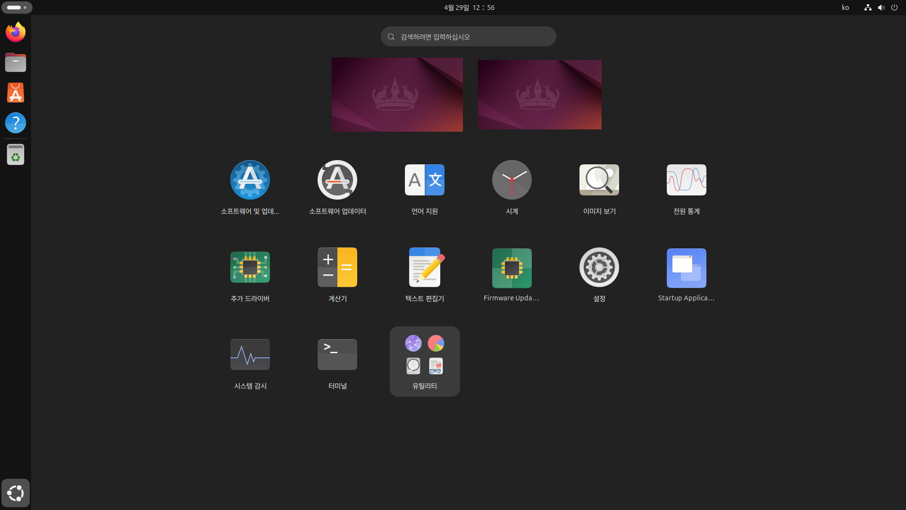Image resolution: width=906 pixels, height=510 pixels.
Task: Expand the Utilities (유틸리티) app folder
Action: tap(425, 361)
